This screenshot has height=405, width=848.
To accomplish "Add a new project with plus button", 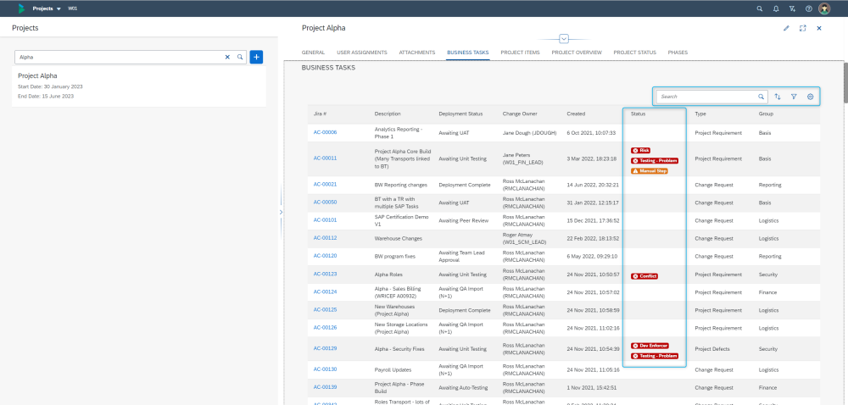I will click(257, 57).
